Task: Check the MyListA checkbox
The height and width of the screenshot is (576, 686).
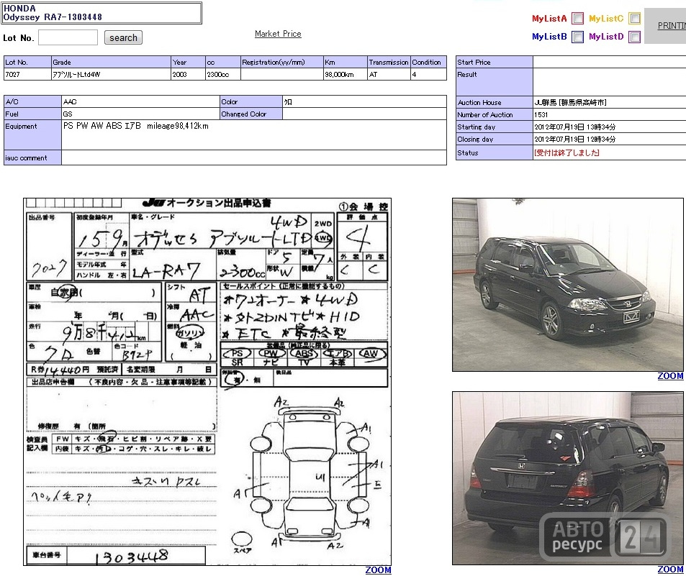Action: tap(577, 19)
